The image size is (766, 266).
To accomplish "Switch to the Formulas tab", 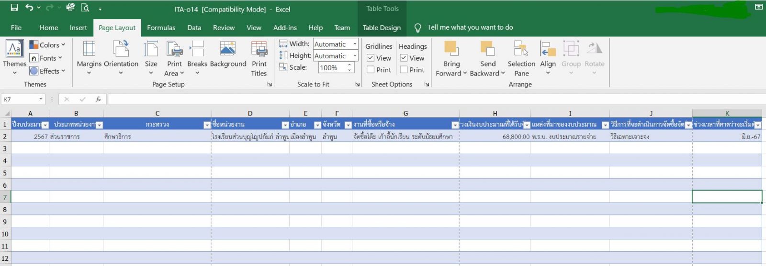I will coord(161,28).
